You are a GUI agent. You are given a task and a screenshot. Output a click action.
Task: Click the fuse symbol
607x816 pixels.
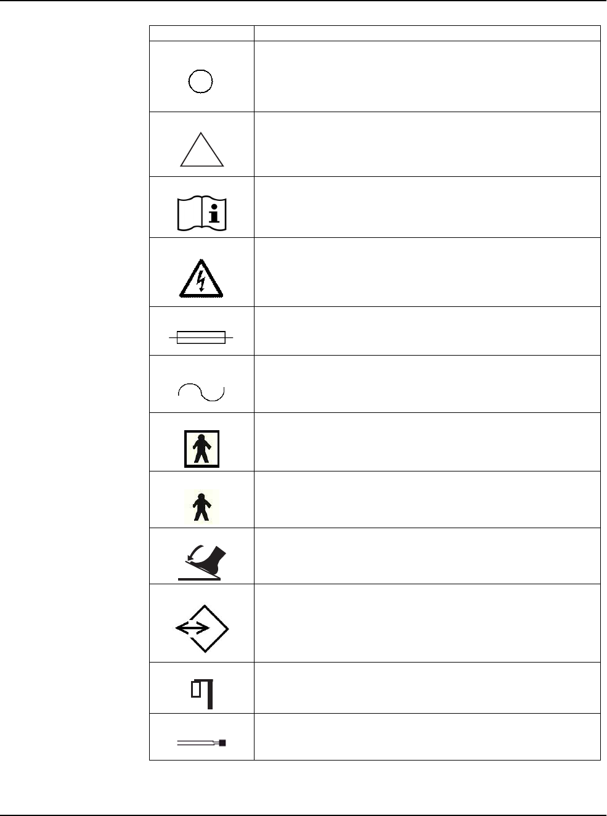(x=201, y=338)
